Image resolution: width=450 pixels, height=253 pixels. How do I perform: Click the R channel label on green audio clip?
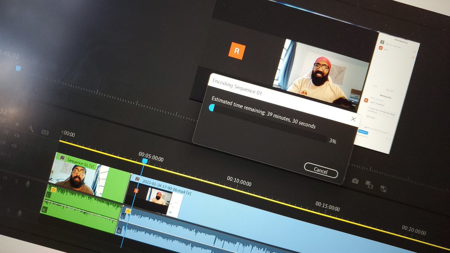(45, 210)
